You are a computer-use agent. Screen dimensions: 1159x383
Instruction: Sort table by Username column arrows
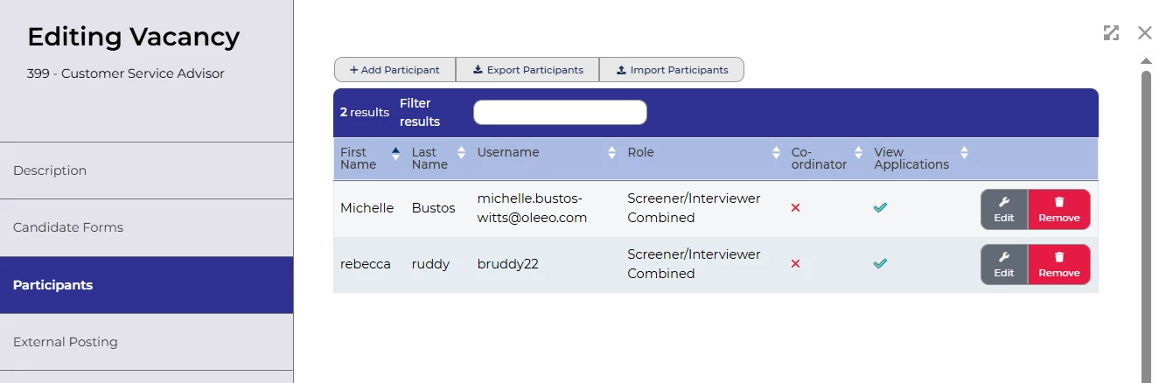pos(611,153)
